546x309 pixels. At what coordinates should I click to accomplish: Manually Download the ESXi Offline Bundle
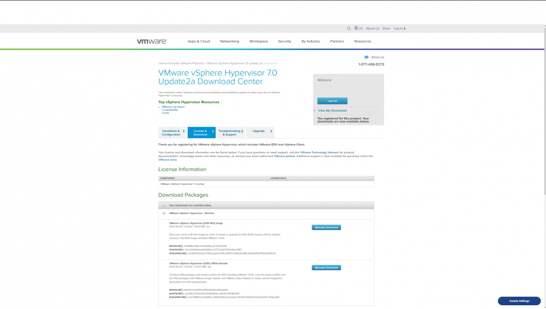326,268
